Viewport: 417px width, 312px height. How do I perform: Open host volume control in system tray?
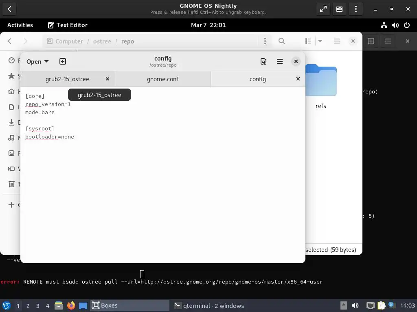pos(355,305)
